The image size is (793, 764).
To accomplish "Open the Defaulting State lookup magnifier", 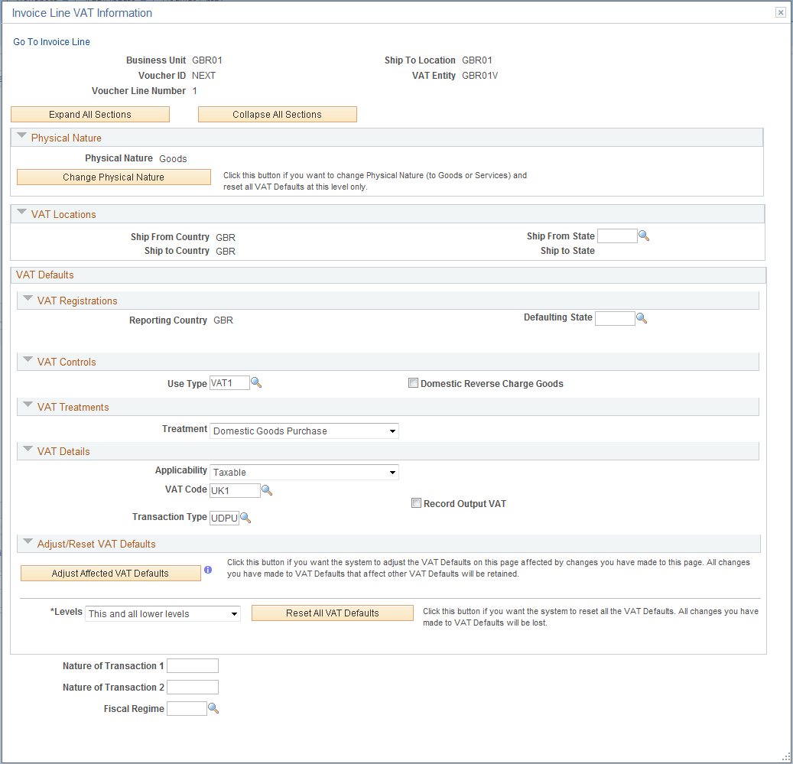I will coord(642,317).
